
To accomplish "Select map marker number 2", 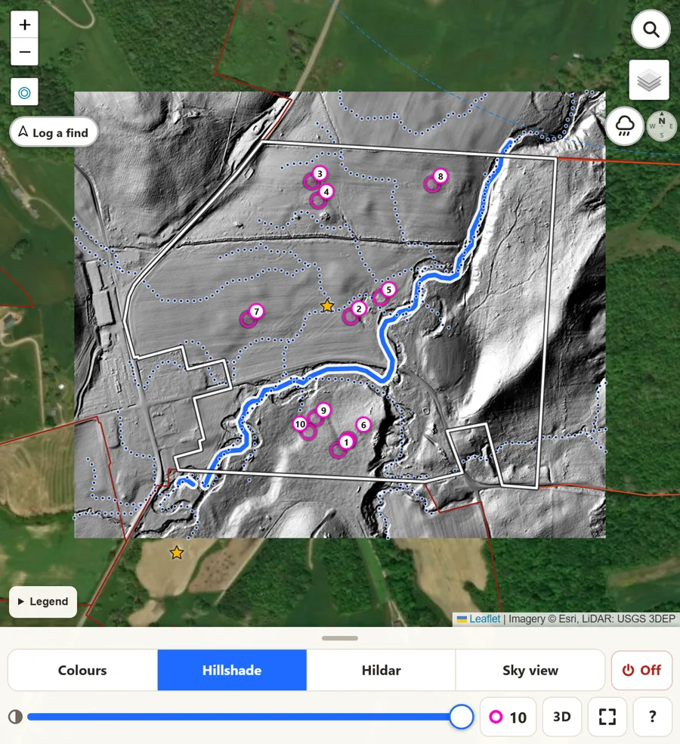I will click(x=359, y=309).
